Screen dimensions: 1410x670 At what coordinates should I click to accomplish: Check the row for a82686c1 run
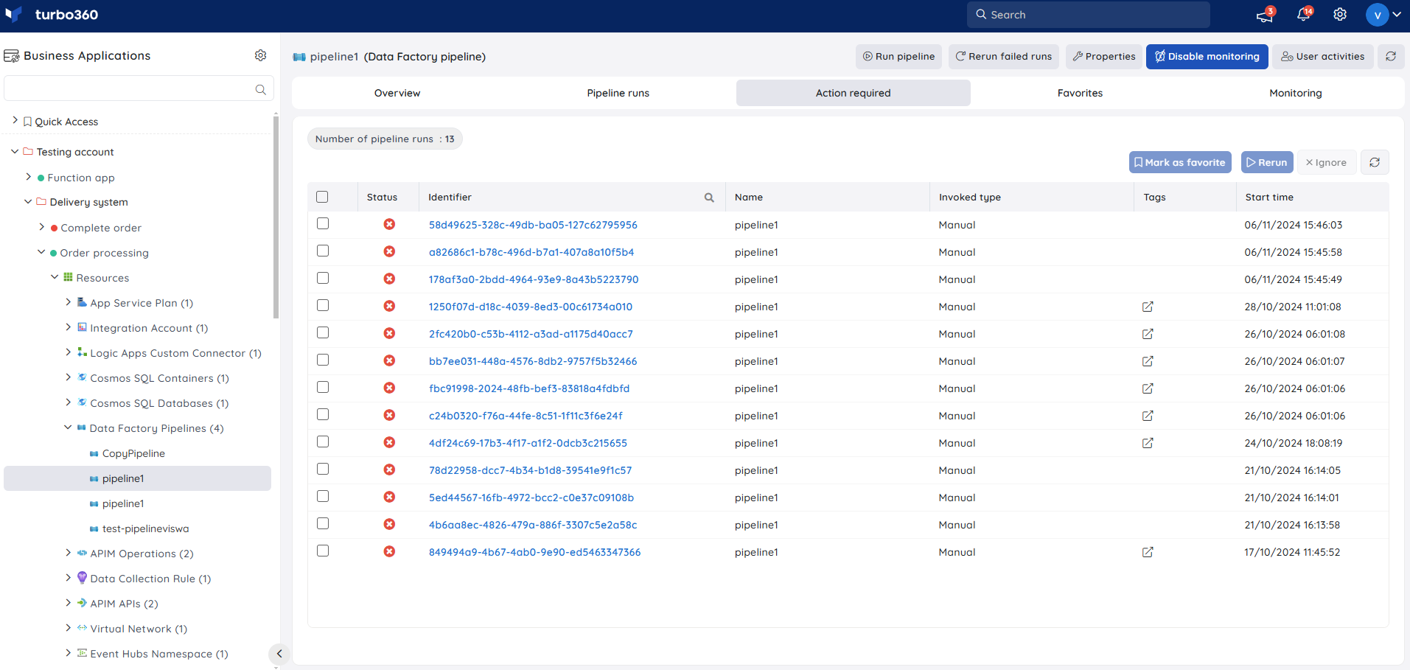pyautogui.click(x=323, y=251)
